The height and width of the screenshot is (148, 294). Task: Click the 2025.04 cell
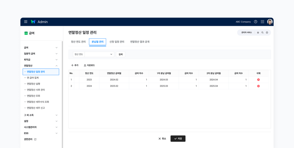214,86
